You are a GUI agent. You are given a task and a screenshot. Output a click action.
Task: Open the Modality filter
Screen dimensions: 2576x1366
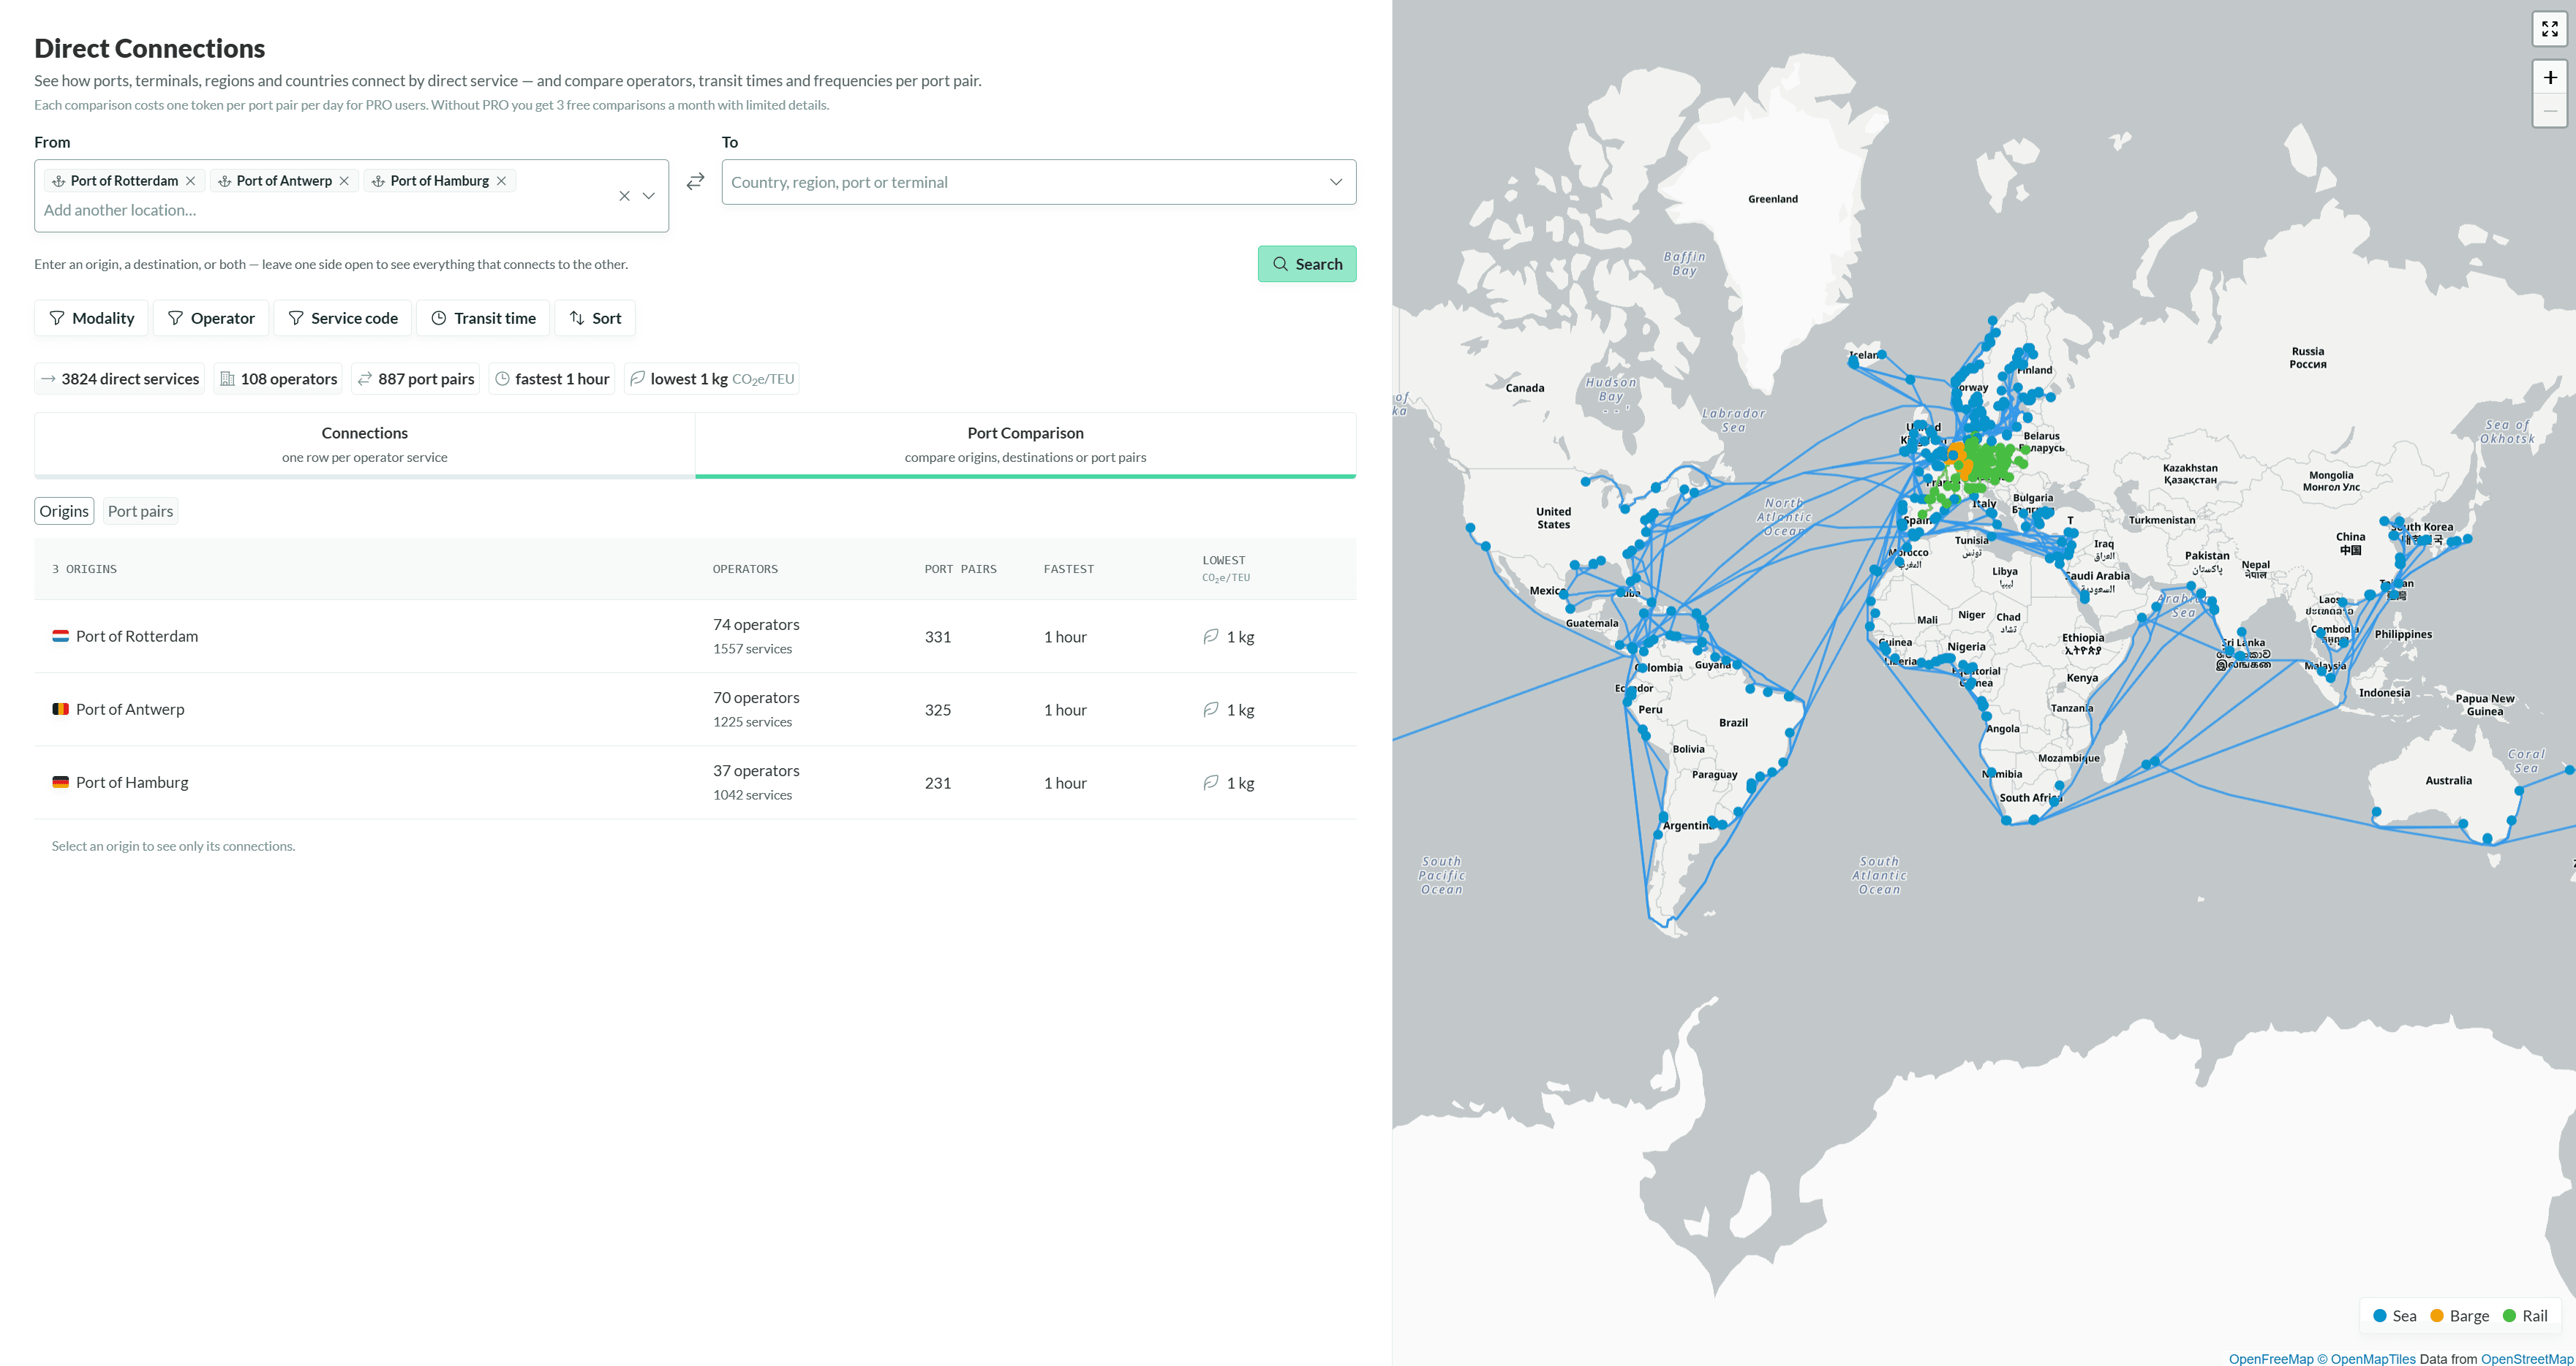[92, 318]
